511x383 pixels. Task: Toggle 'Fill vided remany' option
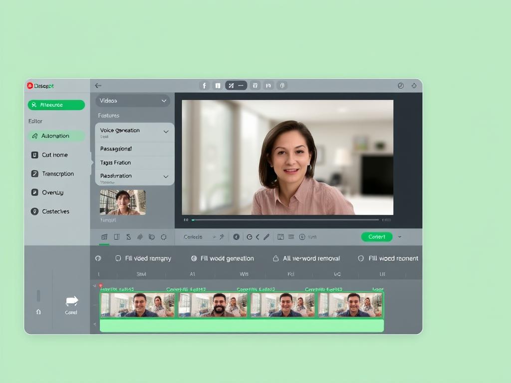pyautogui.click(x=143, y=259)
